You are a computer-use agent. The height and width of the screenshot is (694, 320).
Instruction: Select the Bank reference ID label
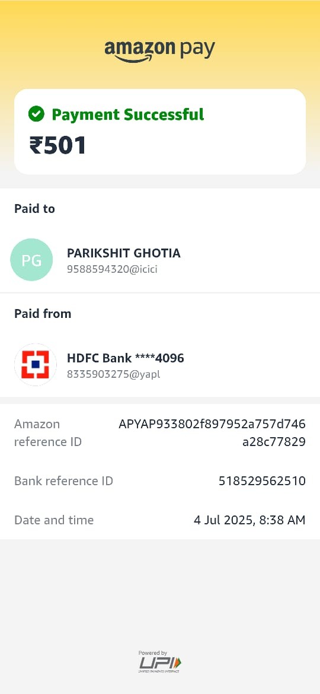tap(63, 480)
